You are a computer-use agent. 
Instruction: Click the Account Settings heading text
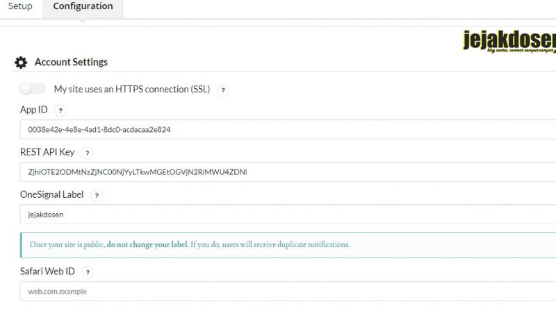point(71,62)
